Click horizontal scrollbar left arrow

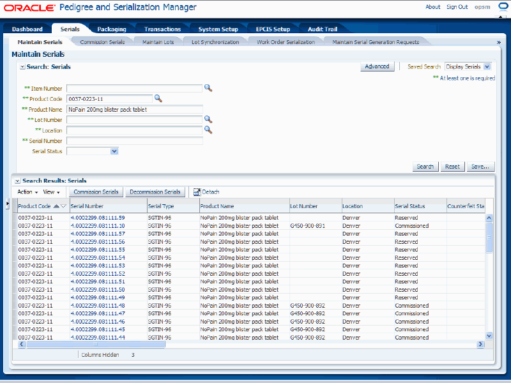(x=22, y=344)
